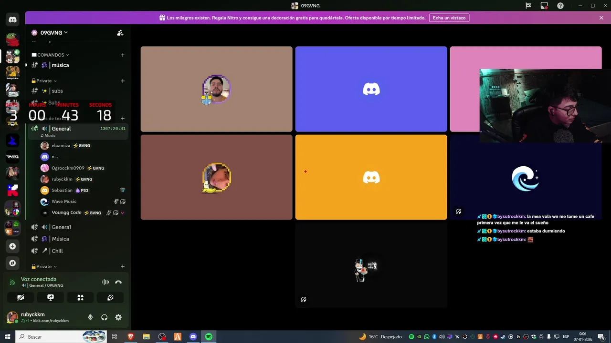The height and width of the screenshot is (343, 611).
Task: Open the soundboard icon
Action: pos(110,297)
